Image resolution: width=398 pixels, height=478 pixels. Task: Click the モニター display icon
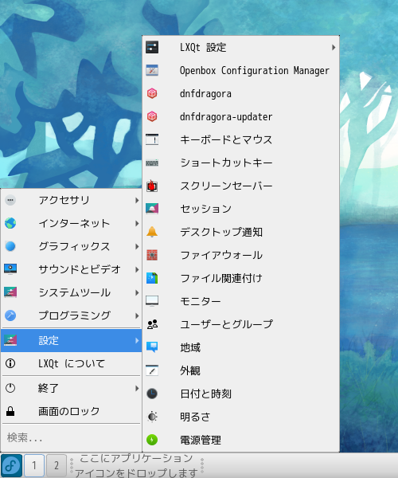pyautogui.click(x=152, y=301)
